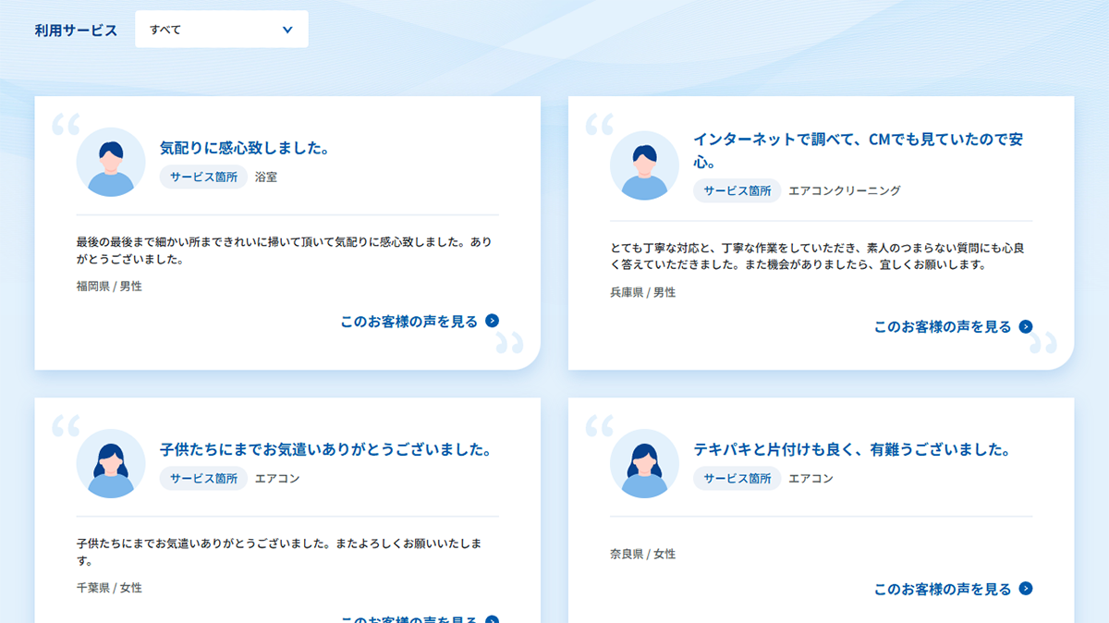Open the testimonial titled インターネットで調べて、CMでも見ていたので安心。

click(858, 146)
